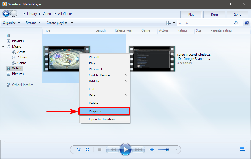
Task: Mute the volume speaker icon
Action: (x=151, y=150)
